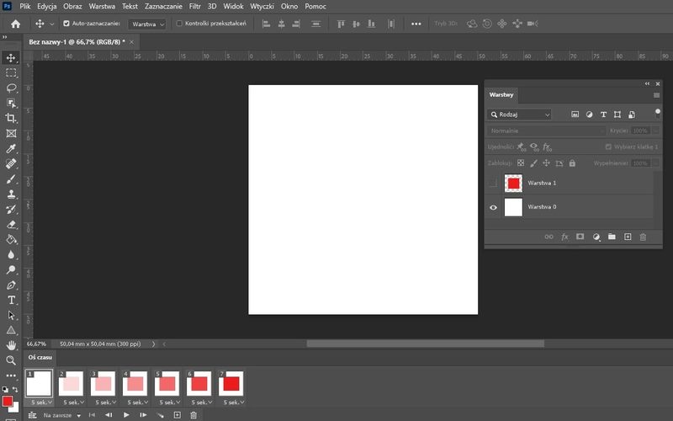Create new layer in Layers panel
The height and width of the screenshot is (421, 673).
tap(628, 237)
